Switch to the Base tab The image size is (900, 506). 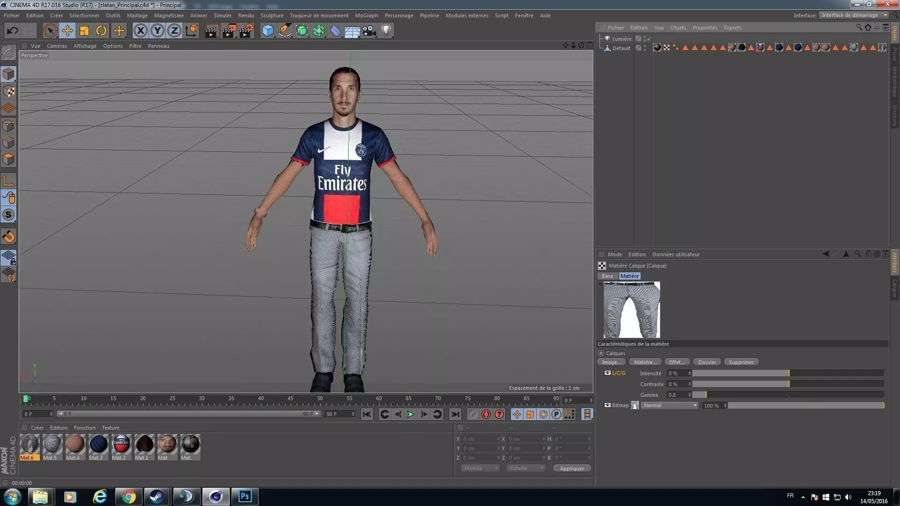point(607,276)
